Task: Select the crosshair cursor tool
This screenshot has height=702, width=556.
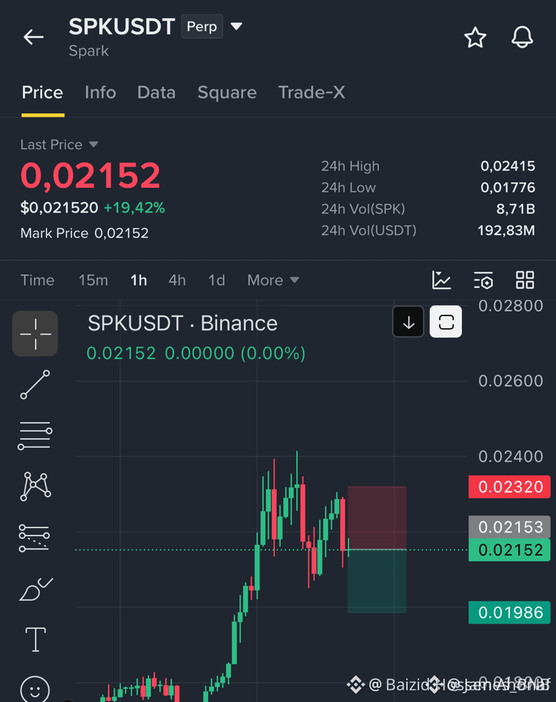Action: pyautogui.click(x=35, y=334)
